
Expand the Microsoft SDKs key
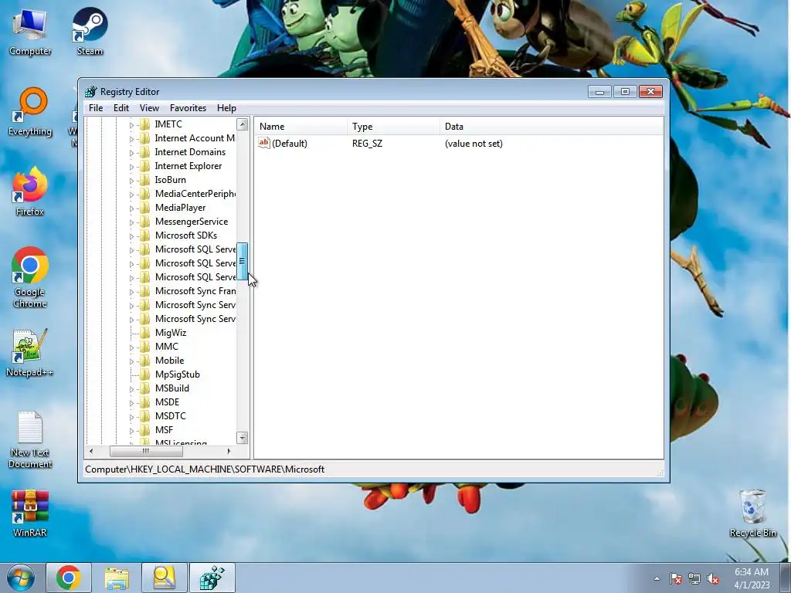[x=131, y=236]
